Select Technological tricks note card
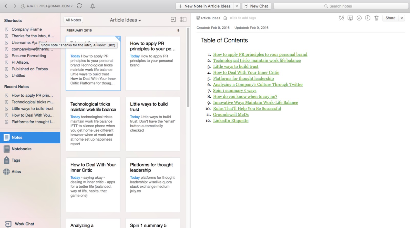The height and width of the screenshot is (228, 410). [x=93, y=124]
